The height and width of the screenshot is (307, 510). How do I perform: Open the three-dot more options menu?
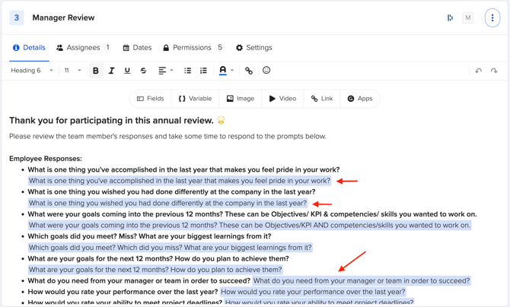click(492, 17)
